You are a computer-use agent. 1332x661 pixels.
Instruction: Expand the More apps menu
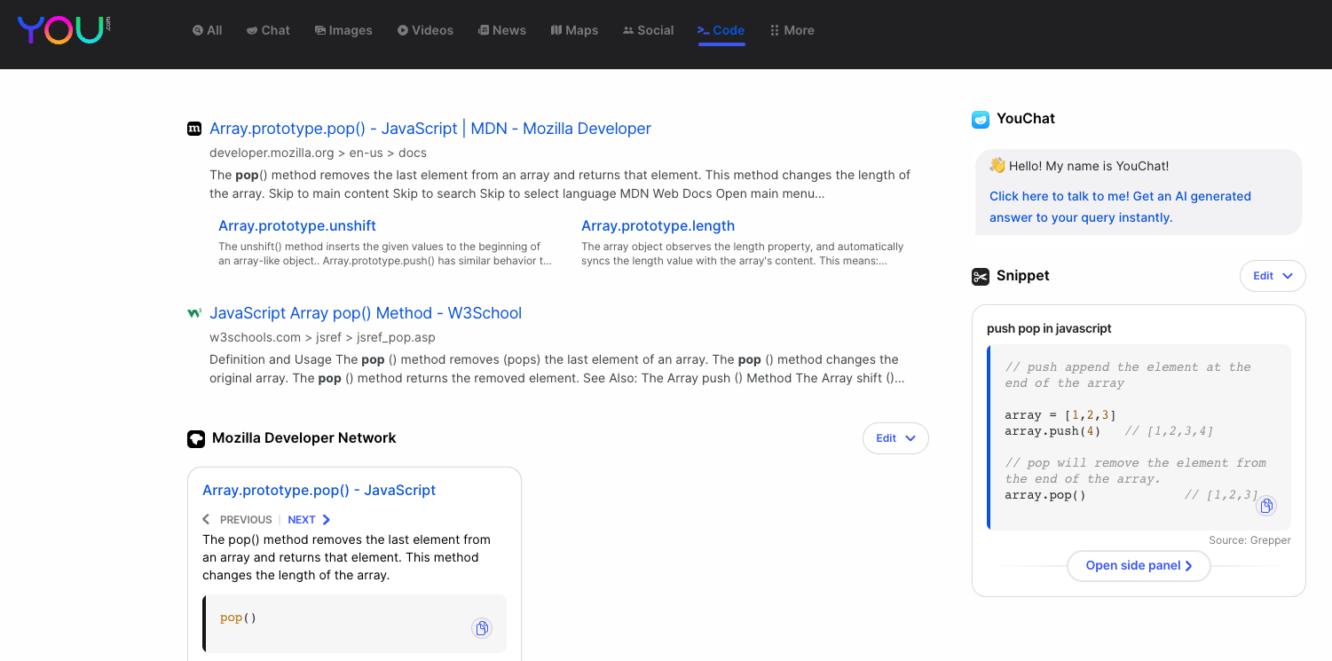[792, 30]
